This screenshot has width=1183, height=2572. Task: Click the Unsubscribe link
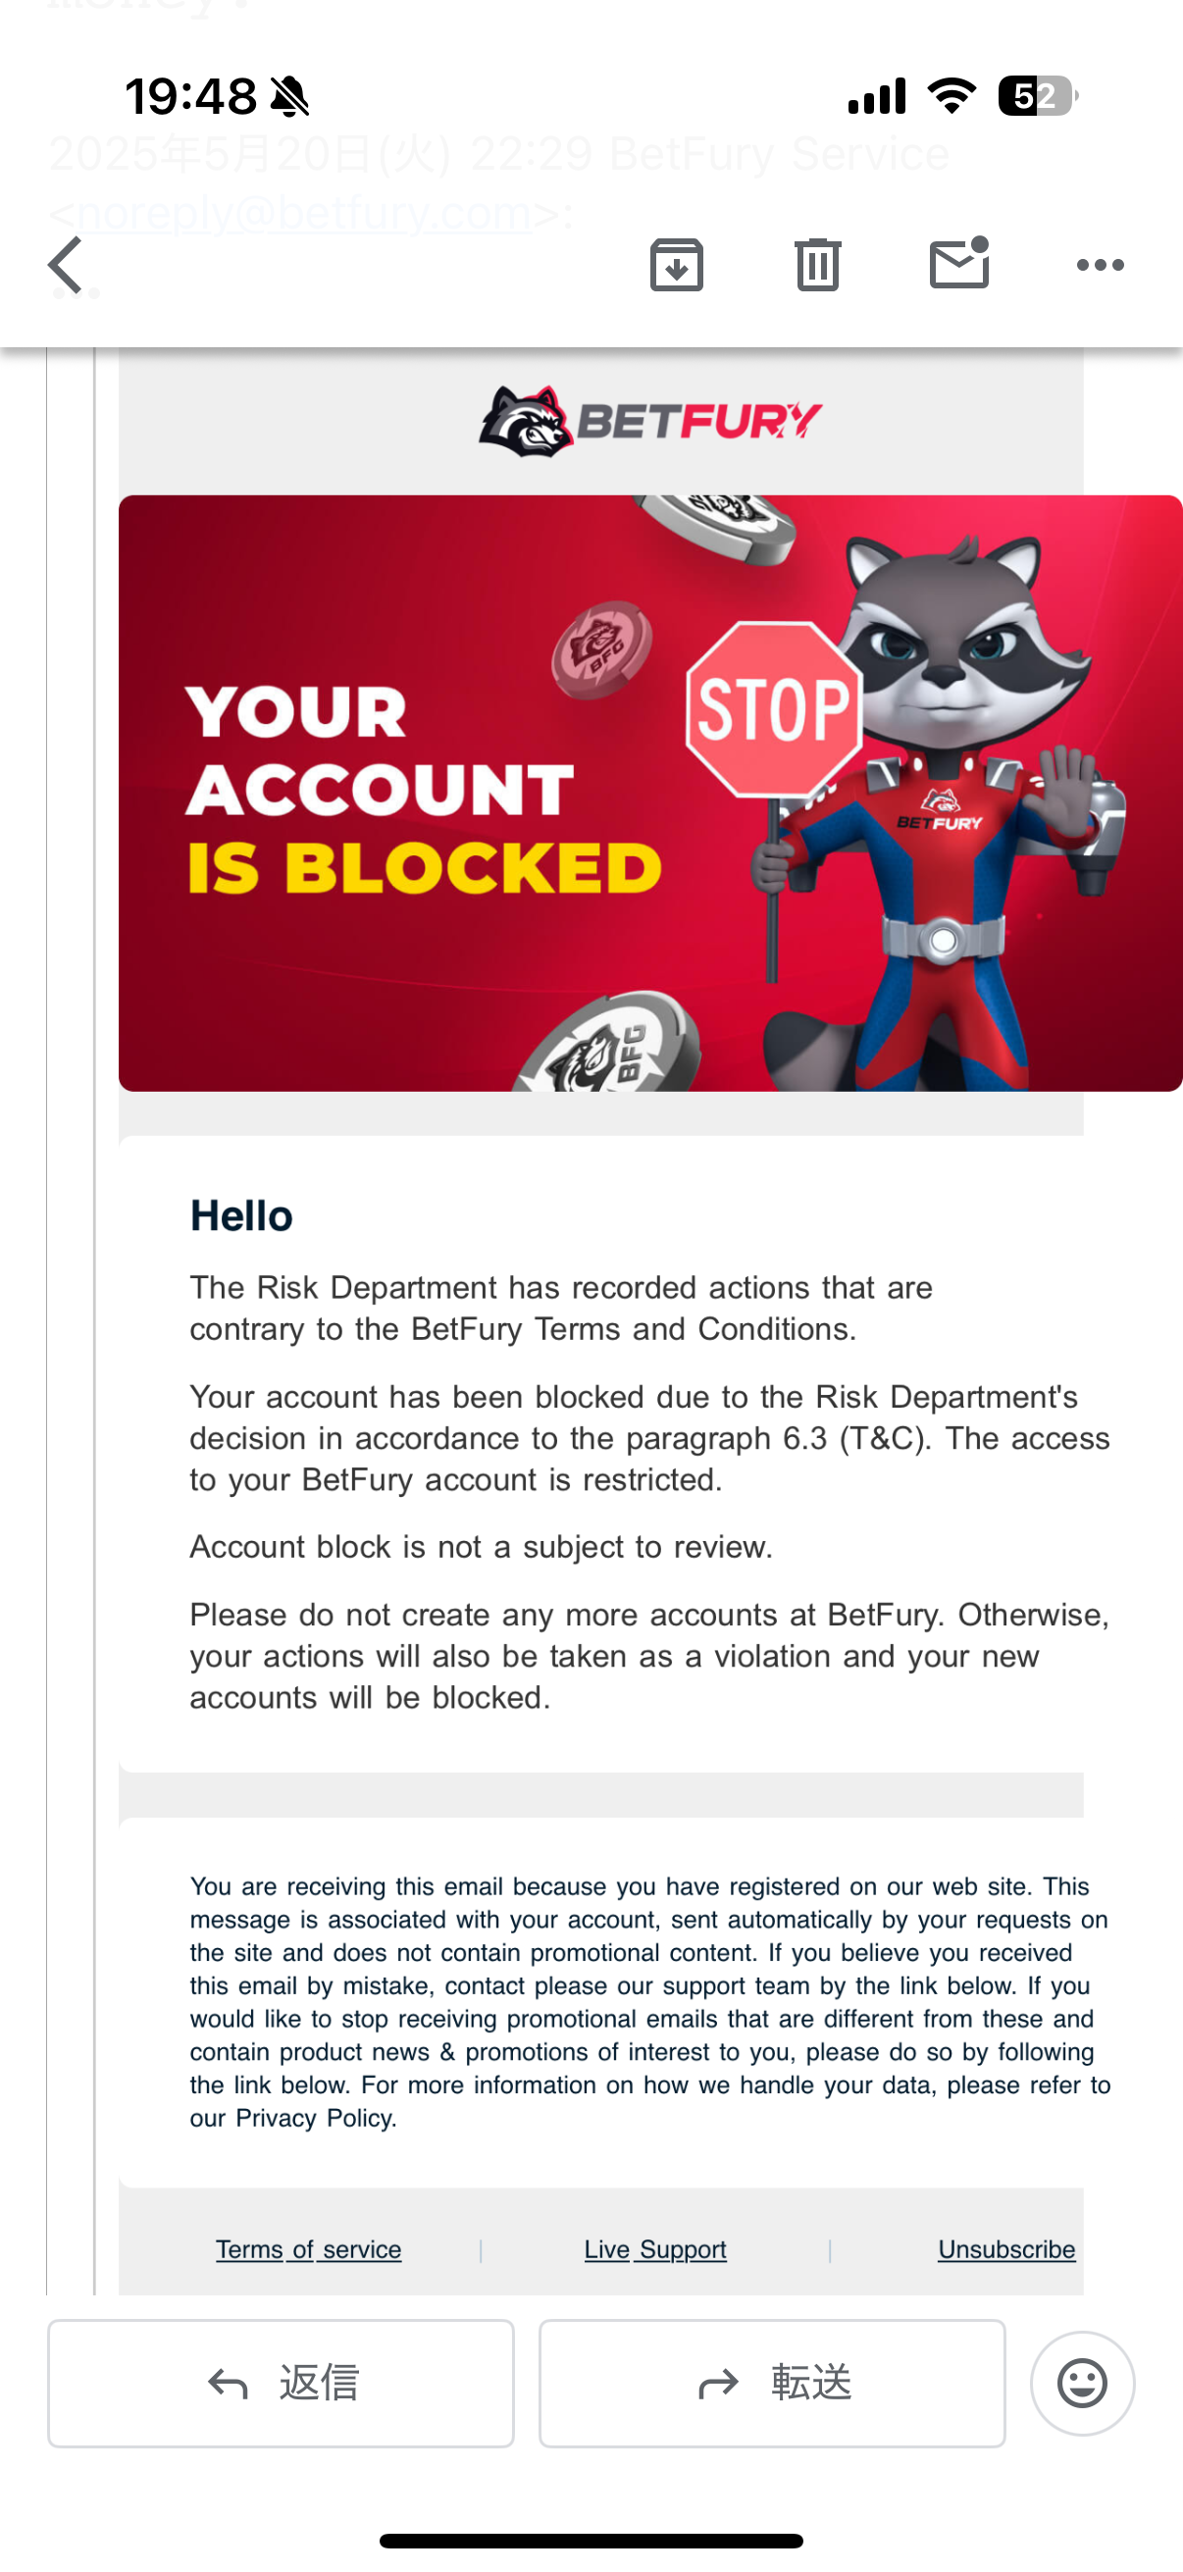[x=1006, y=2249]
